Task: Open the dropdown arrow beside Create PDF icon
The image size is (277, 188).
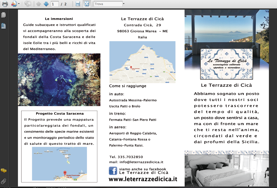Action: coord(19,4)
